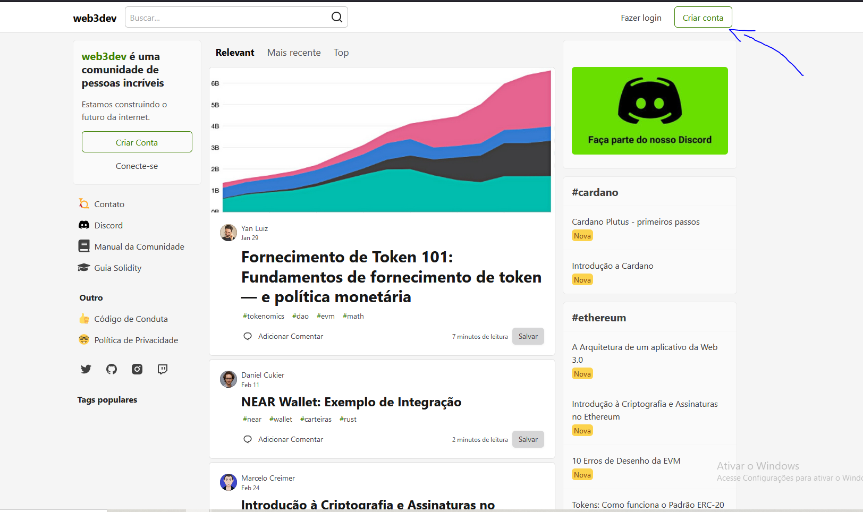
Task: Click the Discord green banner
Action: click(x=649, y=110)
